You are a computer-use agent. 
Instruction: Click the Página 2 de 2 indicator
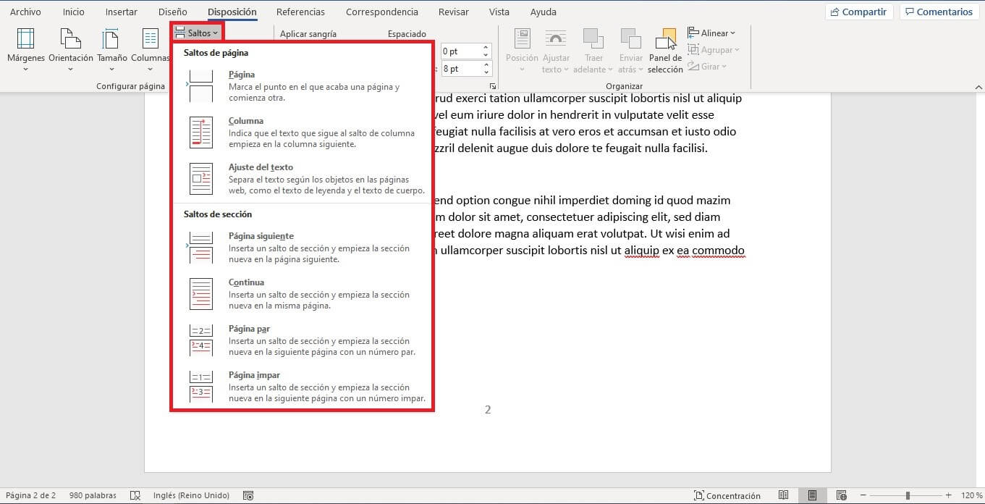coord(31,495)
